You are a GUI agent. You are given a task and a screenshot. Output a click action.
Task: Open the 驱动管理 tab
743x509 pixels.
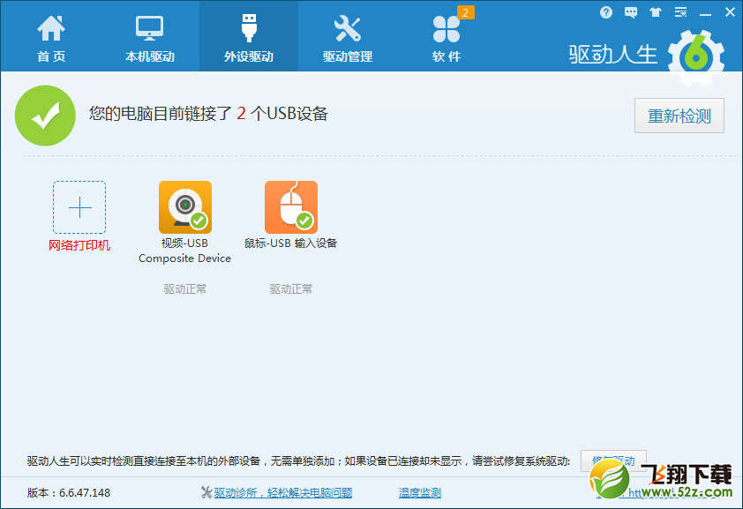tap(348, 37)
